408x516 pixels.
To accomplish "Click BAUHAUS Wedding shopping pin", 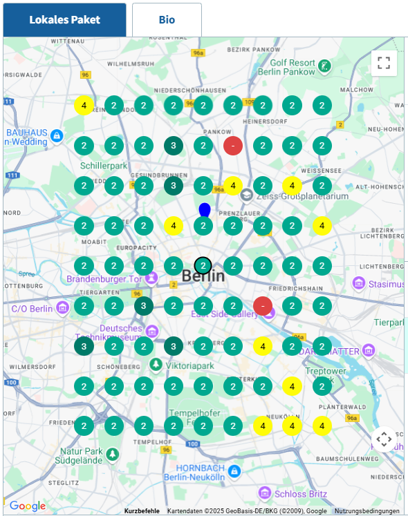I will [57, 135].
